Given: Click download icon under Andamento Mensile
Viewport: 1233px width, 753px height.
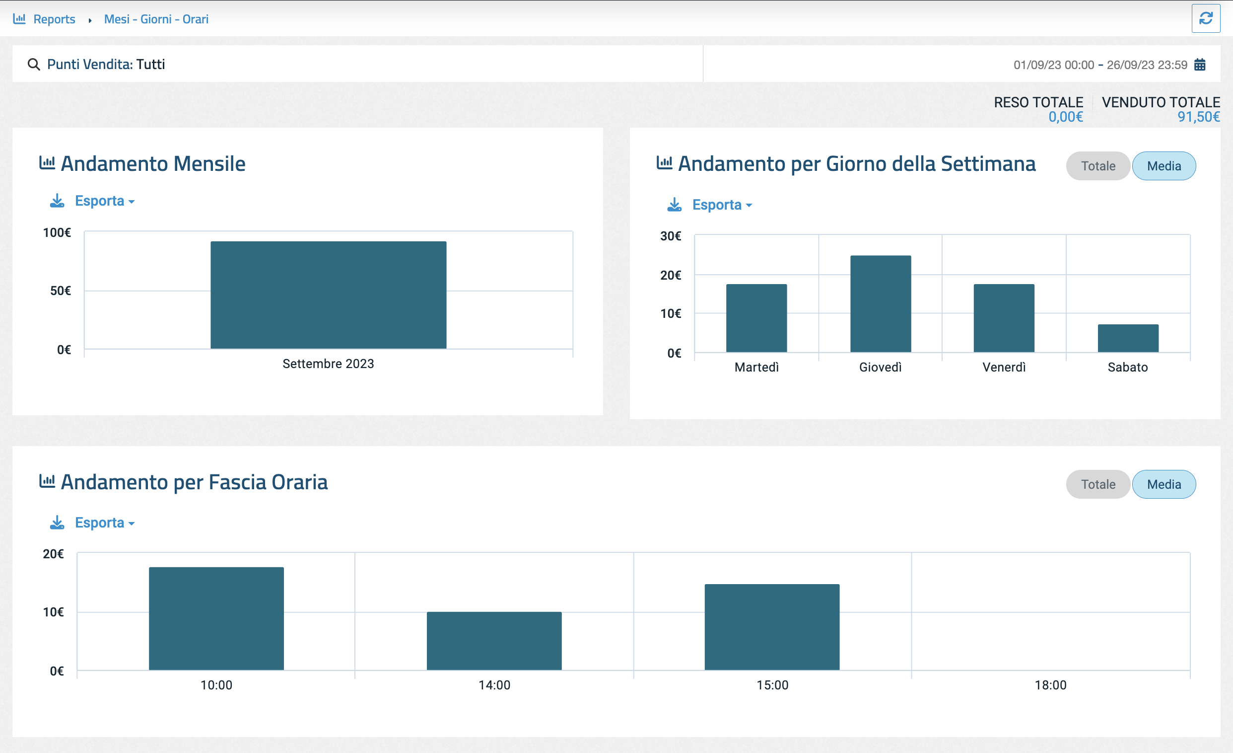Looking at the screenshot, I should (x=57, y=201).
